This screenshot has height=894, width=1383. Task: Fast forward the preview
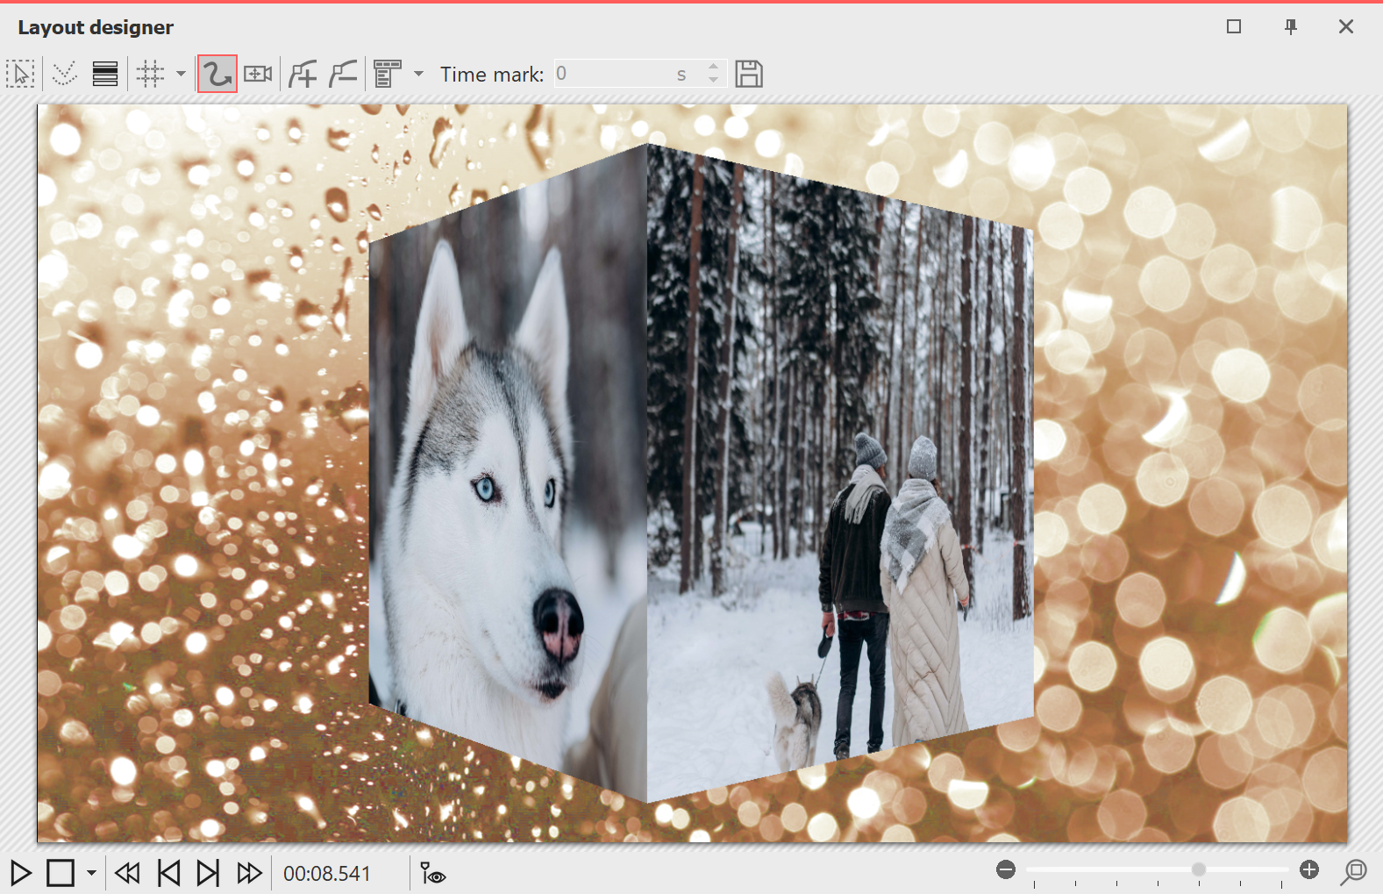(x=249, y=873)
